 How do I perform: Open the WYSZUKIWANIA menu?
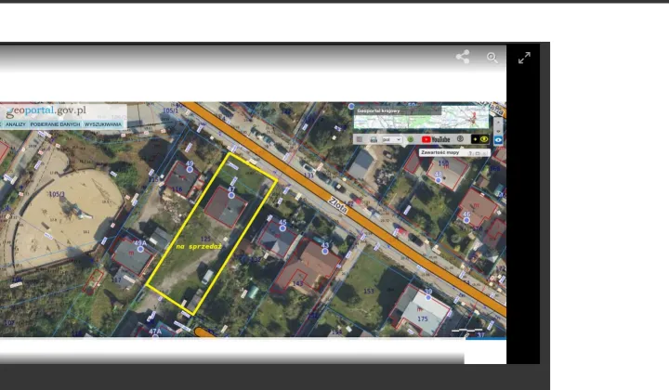pos(102,123)
